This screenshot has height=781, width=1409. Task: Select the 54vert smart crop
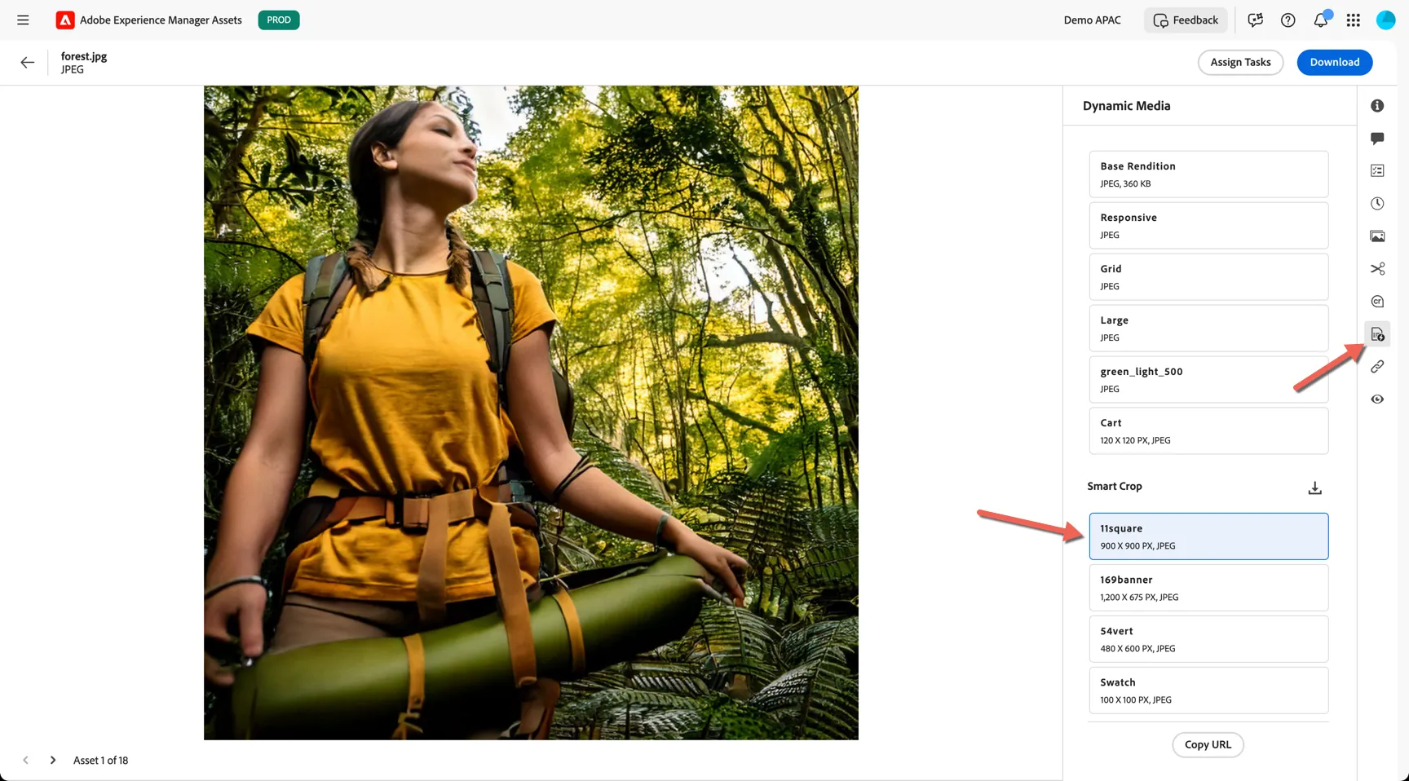(x=1208, y=639)
